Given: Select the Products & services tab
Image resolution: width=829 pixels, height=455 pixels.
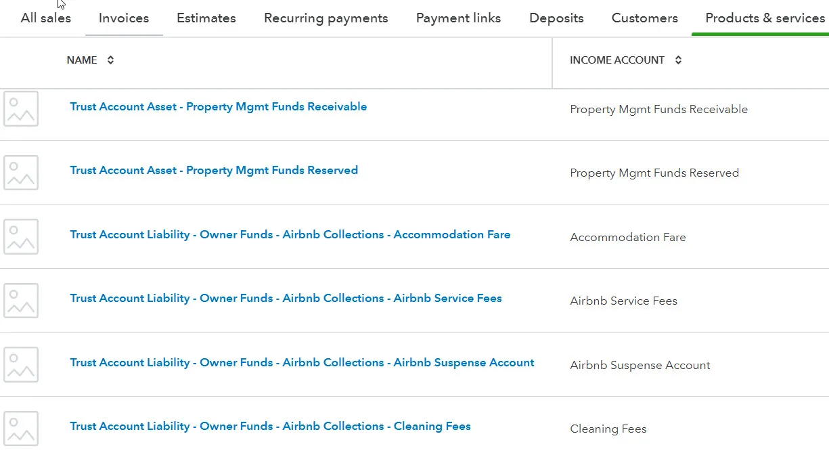Looking at the screenshot, I should tap(765, 18).
